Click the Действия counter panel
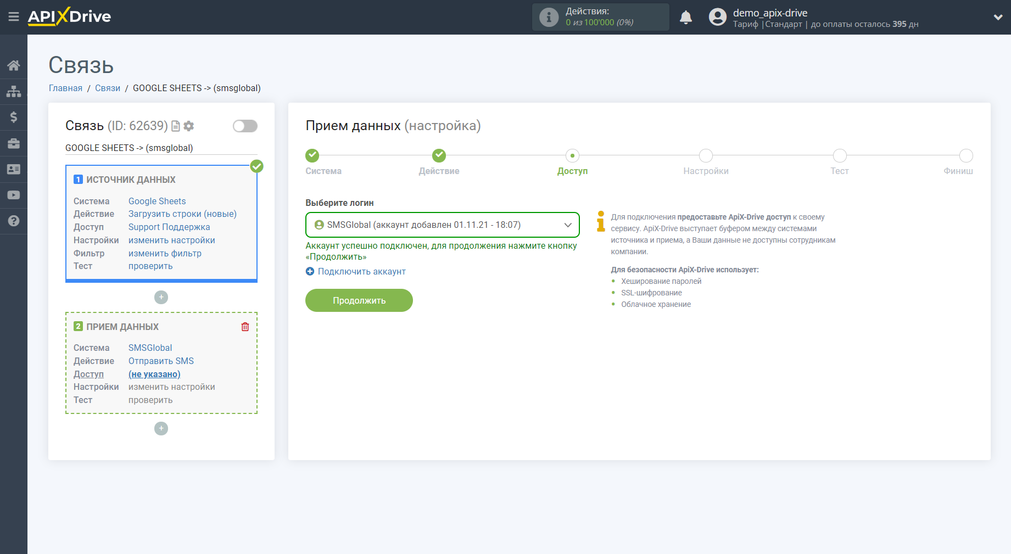This screenshot has height=554, width=1011. pyautogui.click(x=600, y=17)
